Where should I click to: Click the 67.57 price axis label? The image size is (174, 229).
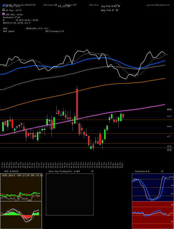click(x=169, y=116)
